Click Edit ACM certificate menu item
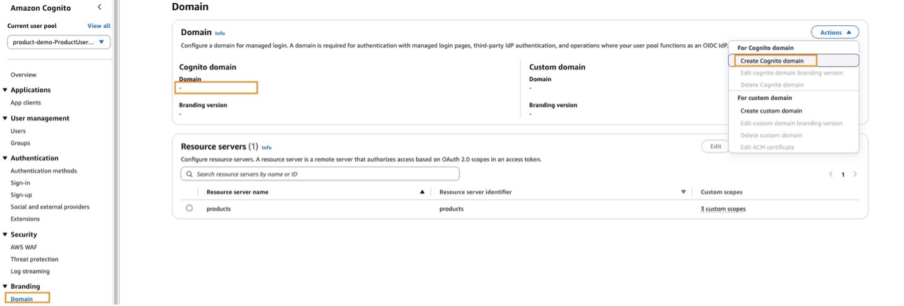Image resolution: width=904 pixels, height=306 pixels. pos(767,147)
